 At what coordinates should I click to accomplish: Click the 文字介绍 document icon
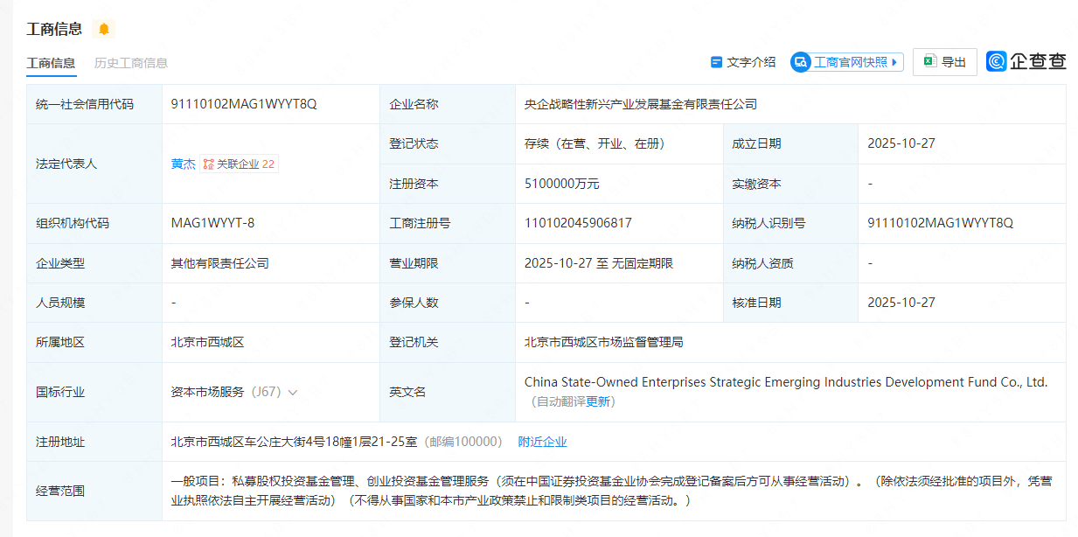[x=716, y=62]
